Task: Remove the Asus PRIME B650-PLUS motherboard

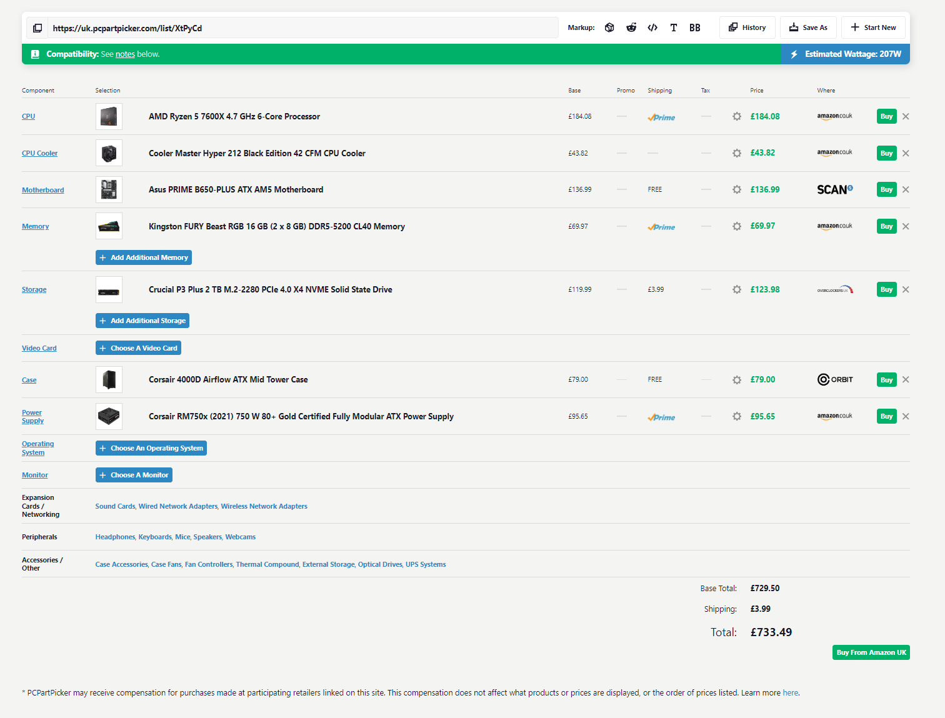Action: pyautogui.click(x=906, y=190)
